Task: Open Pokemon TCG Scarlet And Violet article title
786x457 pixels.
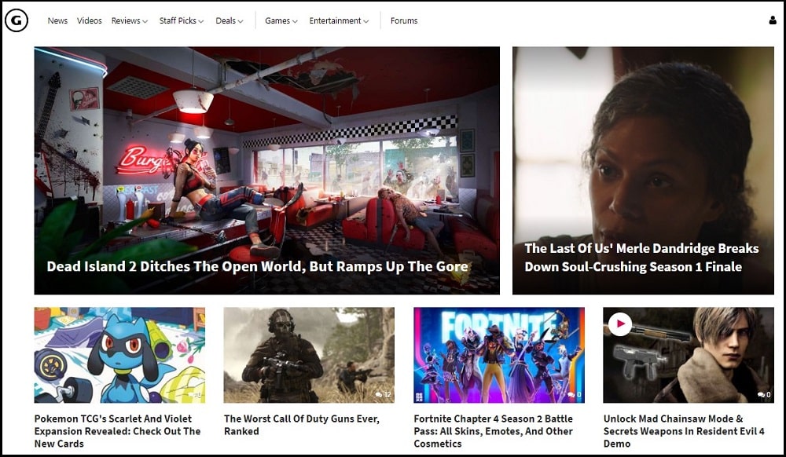Action: (117, 431)
